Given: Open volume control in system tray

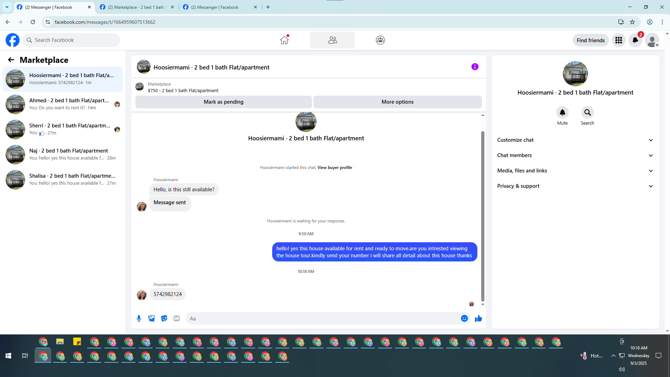Looking at the screenshot, I should [x=622, y=369].
